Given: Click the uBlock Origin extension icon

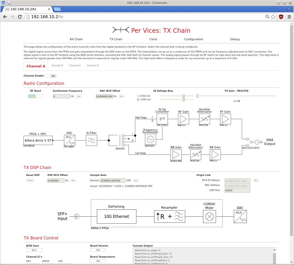Looking at the screenshot, I should [281, 17].
